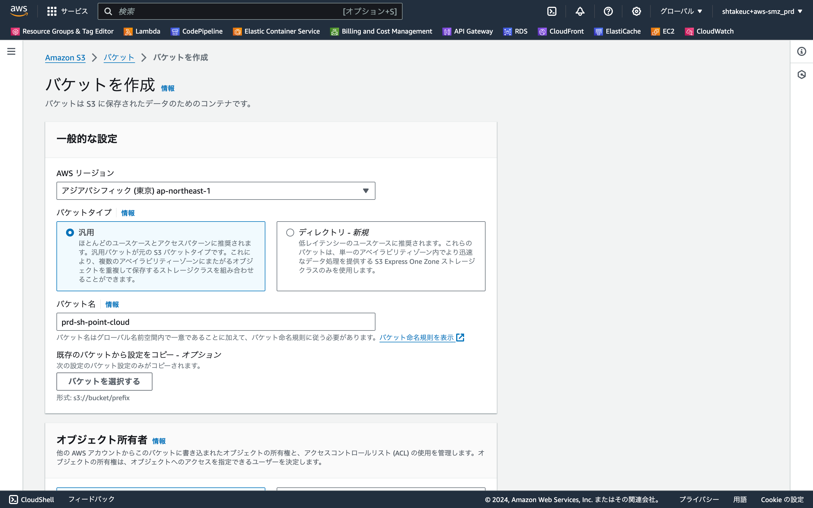Screen dimensions: 813x508
Task: Go to バケット breadcrumb link
Action: (x=119, y=58)
